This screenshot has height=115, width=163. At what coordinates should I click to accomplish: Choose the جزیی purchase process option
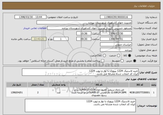click(x=135, y=61)
